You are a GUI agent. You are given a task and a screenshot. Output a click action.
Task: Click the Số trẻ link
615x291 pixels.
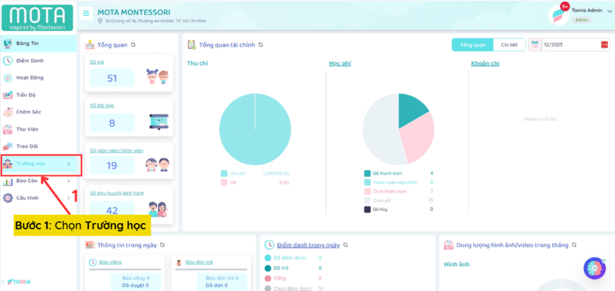[95, 62]
